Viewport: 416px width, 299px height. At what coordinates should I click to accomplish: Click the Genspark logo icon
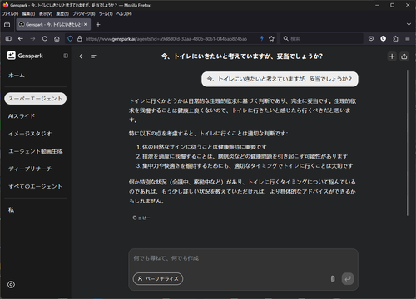(12, 56)
